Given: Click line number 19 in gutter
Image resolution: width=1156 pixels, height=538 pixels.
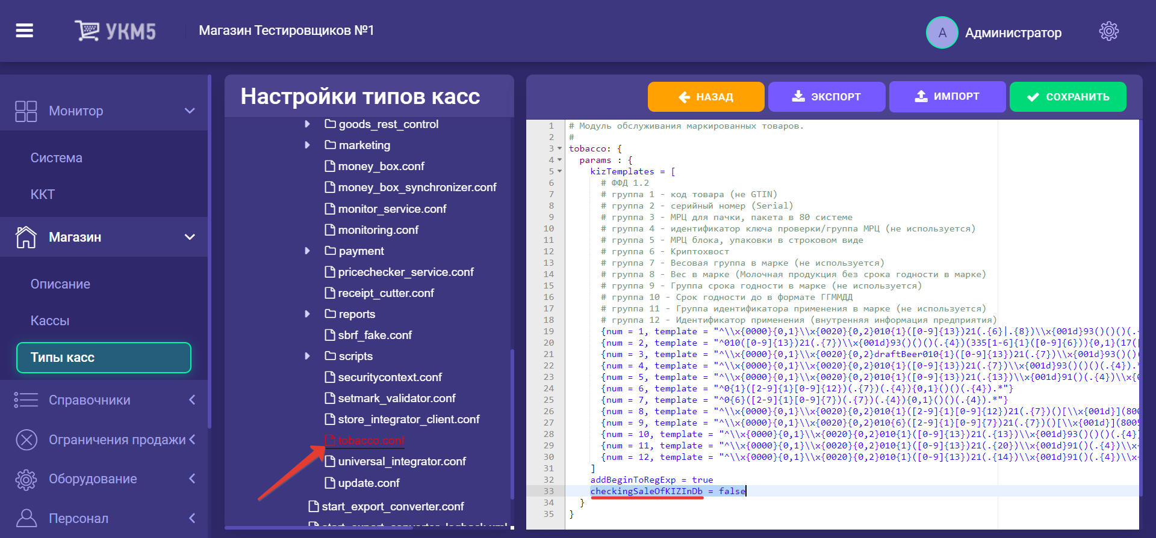Looking at the screenshot, I should coord(548,331).
